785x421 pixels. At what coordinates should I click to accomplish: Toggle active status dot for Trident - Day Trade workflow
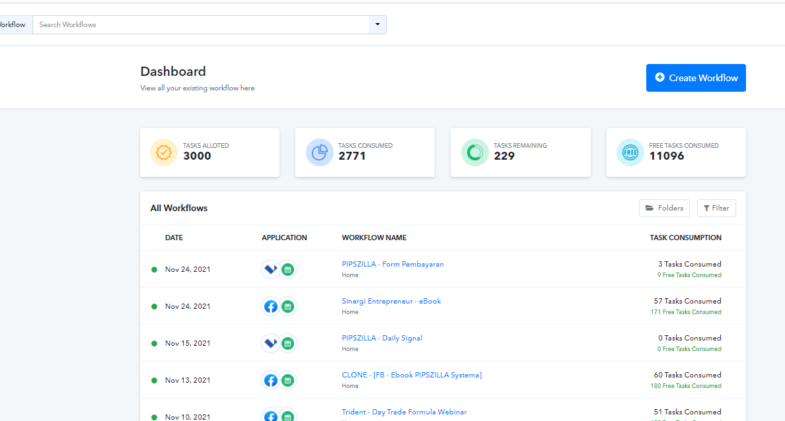coord(154,417)
